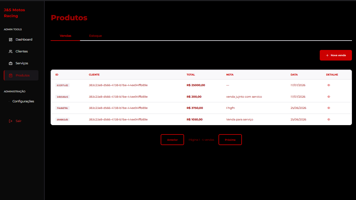Open Serviços in sidebar

(21, 63)
